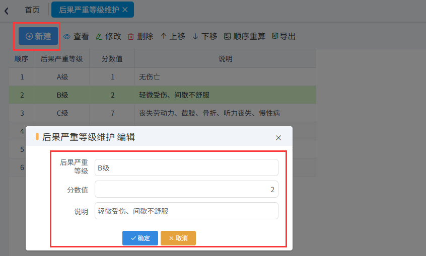Viewport: 426px width, 256px height.
Task: Click the 轻微受伤、间歇不舒服 table cell
Action: [225, 95]
